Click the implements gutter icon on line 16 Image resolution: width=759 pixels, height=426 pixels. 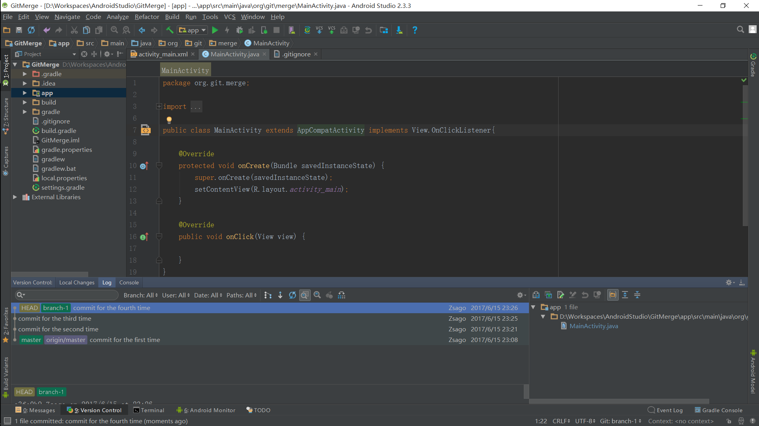click(x=144, y=237)
